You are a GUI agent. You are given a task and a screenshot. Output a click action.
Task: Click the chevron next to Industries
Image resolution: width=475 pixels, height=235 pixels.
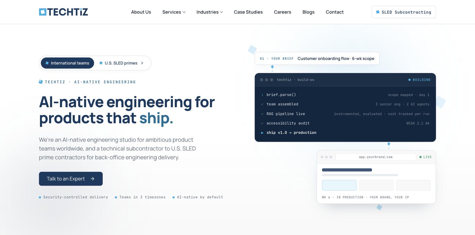coord(221,12)
